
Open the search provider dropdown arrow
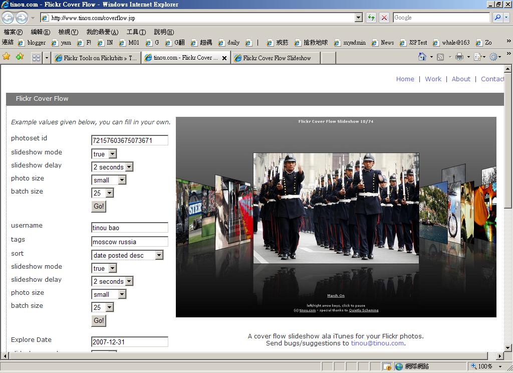coord(506,18)
